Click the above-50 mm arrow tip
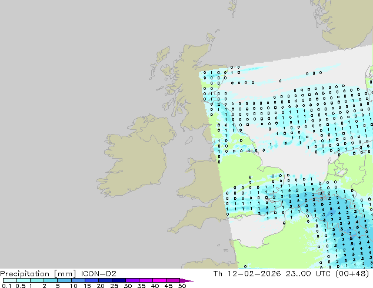Viewport: 373px width, 288px height. (186, 280)
